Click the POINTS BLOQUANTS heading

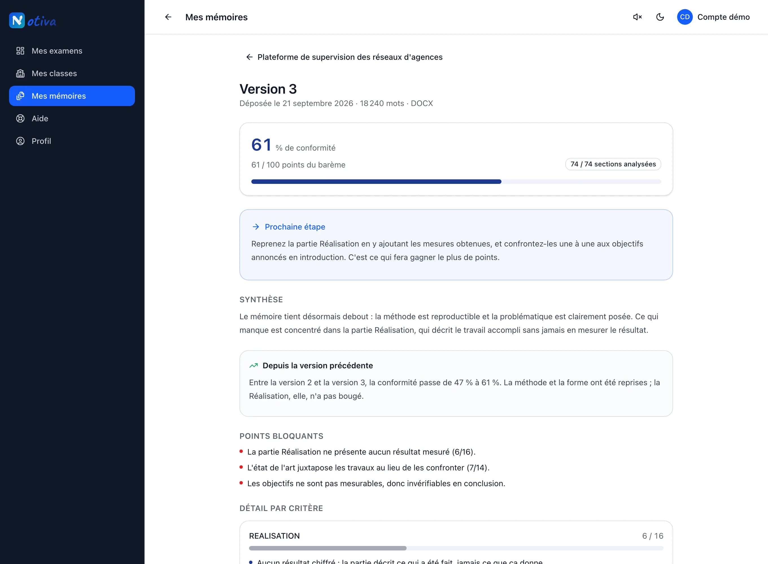click(281, 436)
